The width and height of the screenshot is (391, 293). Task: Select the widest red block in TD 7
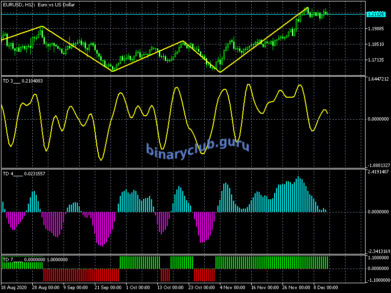point(81,274)
